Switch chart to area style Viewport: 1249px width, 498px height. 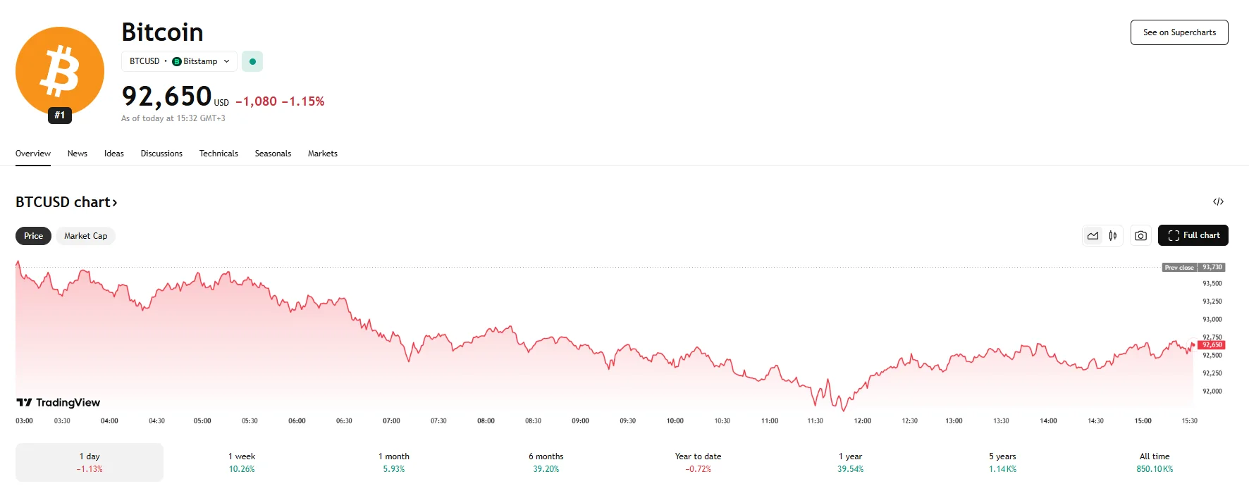point(1093,236)
